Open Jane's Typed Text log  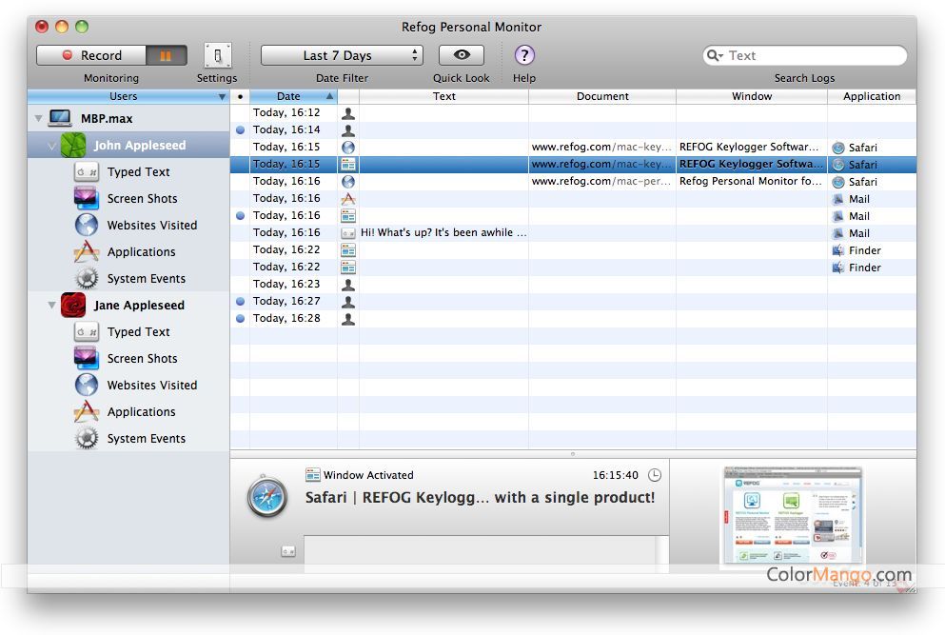pyautogui.click(x=138, y=331)
